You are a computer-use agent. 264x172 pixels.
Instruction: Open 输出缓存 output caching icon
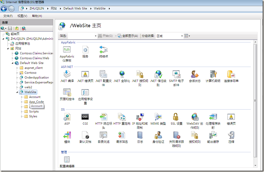(x=213, y=137)
